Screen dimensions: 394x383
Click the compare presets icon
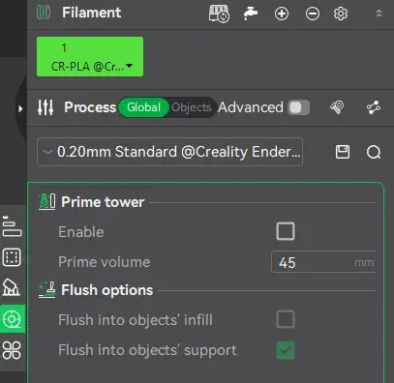pos(374,107)
